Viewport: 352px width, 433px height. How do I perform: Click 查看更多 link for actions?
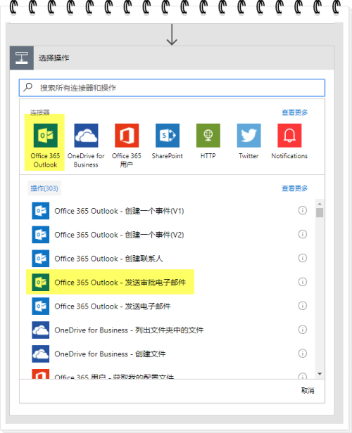click(x=294, y=188)
